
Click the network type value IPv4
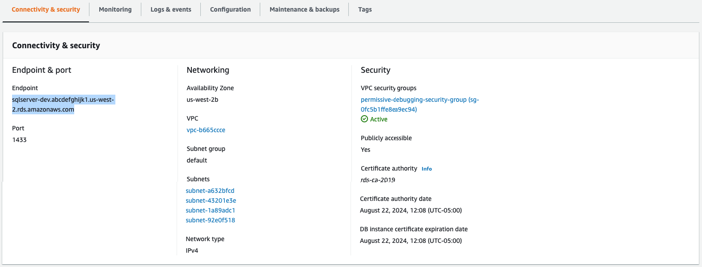pyautogui.click(x=192, y=250)
